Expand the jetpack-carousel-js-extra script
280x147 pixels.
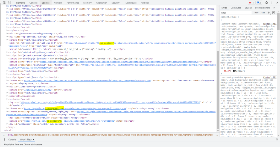coord(7,55)
